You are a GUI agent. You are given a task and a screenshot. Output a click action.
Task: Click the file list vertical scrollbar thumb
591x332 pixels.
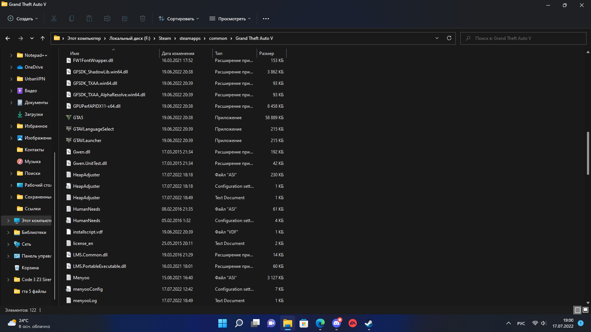[588, 153]
